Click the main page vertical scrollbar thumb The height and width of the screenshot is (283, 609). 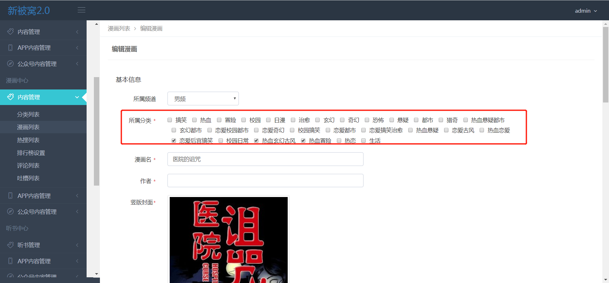606,64
